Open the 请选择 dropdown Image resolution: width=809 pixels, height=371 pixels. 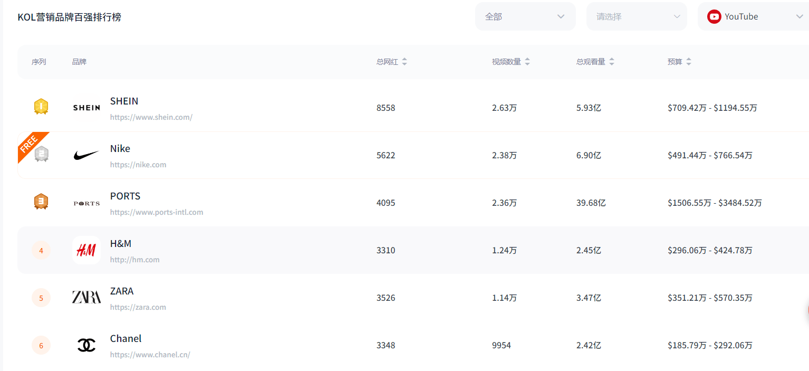point(637,16)
